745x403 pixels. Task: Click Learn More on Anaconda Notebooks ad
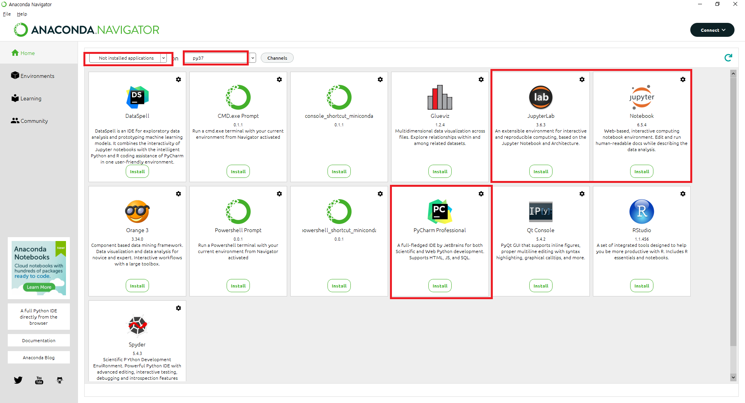click(39, 287)
